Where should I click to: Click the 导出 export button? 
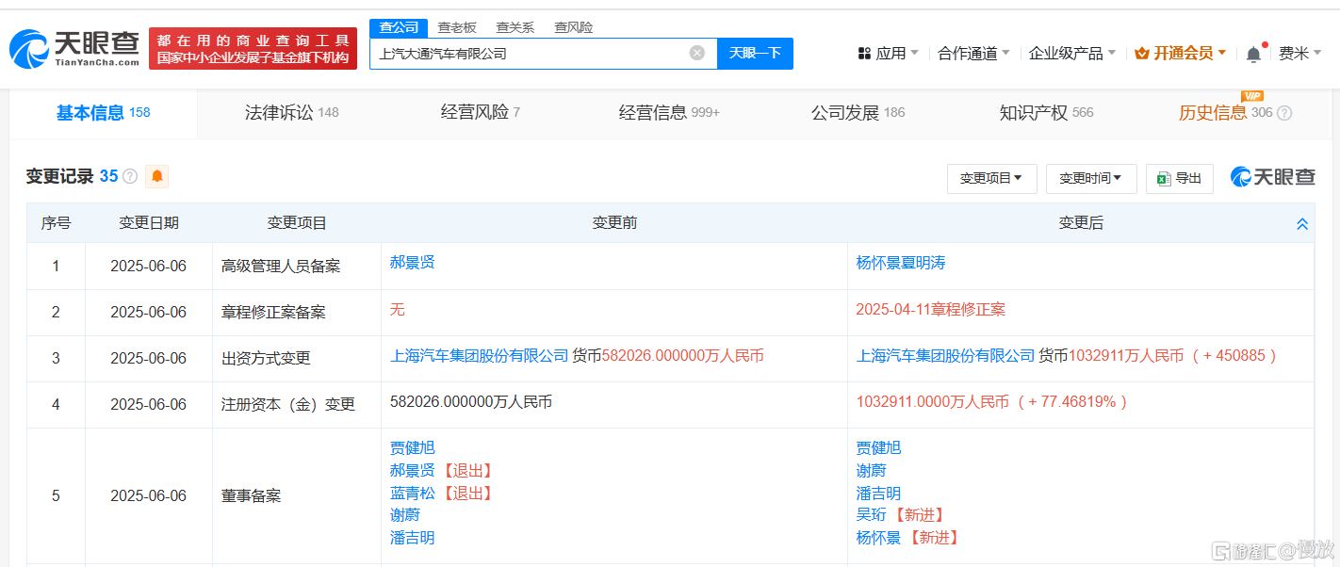1179,178
